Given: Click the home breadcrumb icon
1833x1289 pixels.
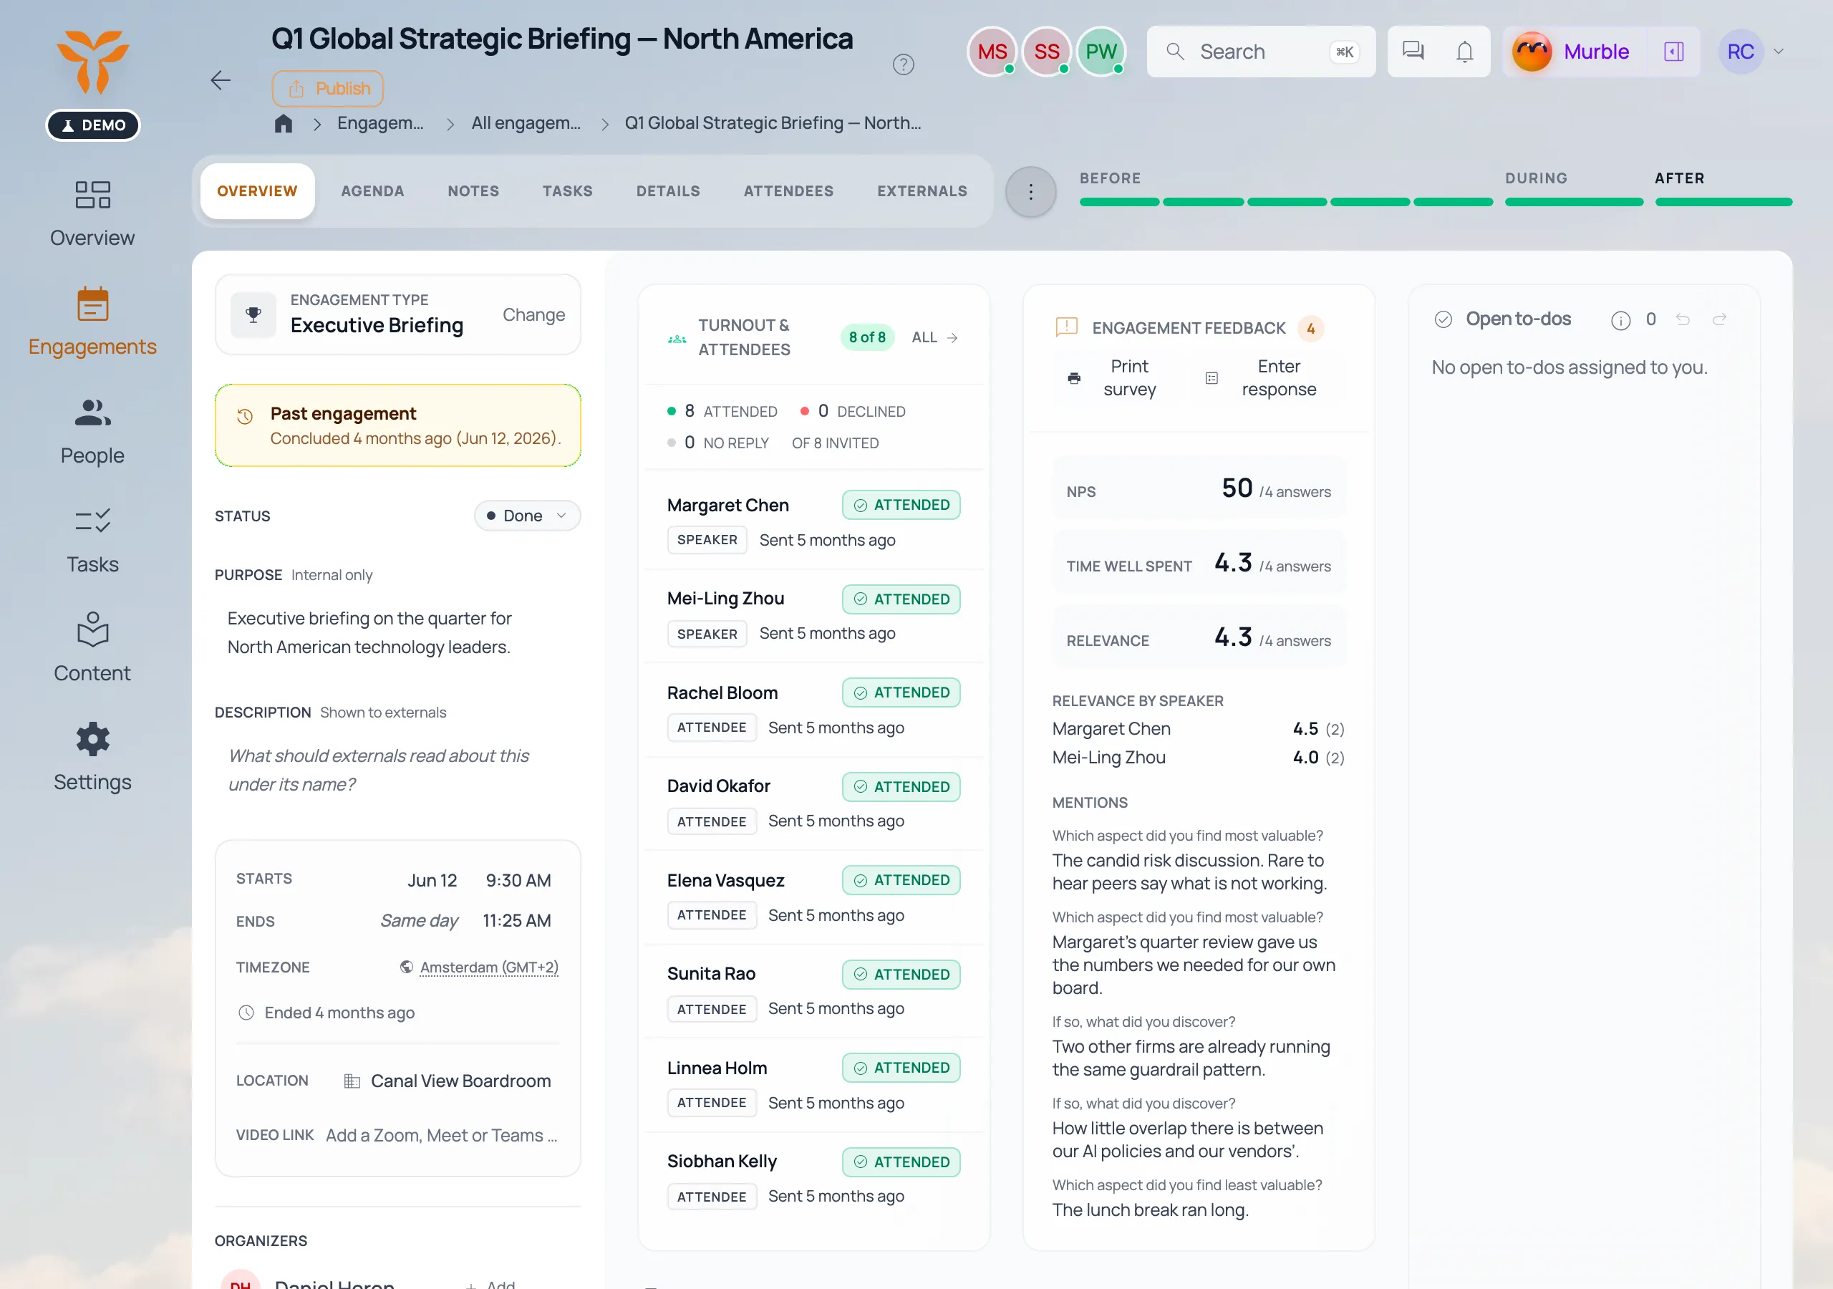Looking at the screenshot, I should tap(284, 123).
